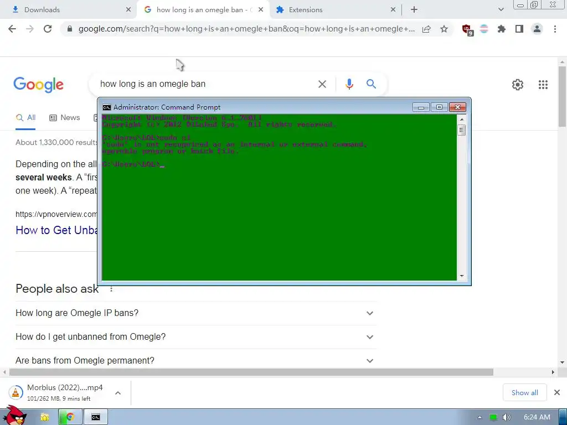Click the Angry Birds start button
This screenshot has width=567, height=425.
(14, 416)
